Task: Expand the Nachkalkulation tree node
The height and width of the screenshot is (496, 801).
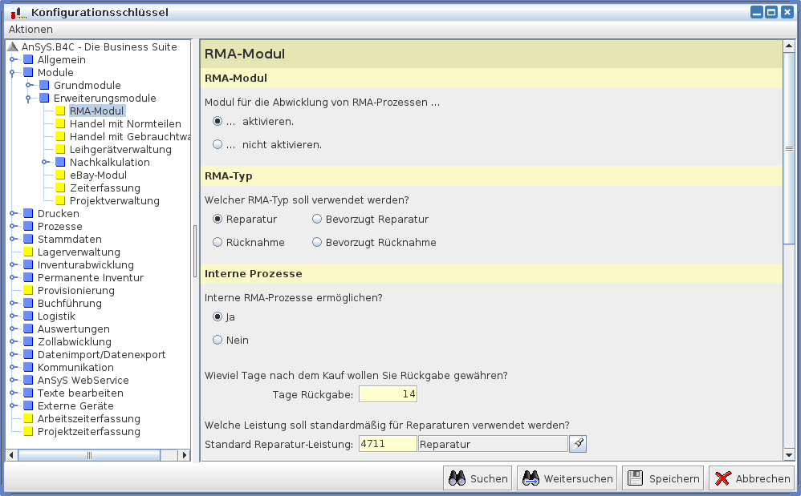Action: 45,163
